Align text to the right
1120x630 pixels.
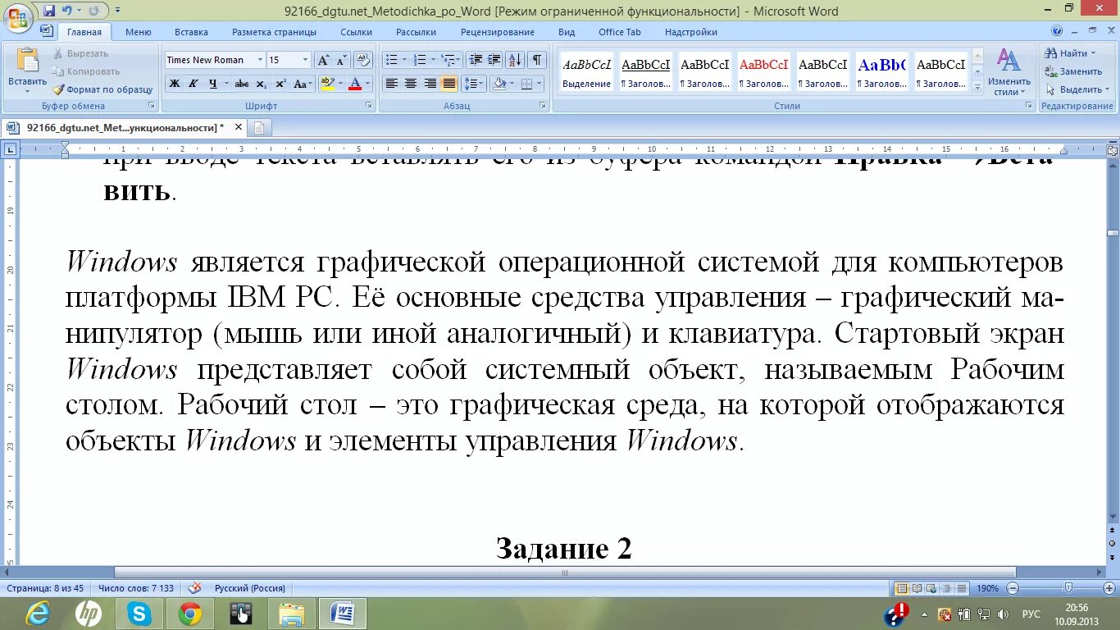(430, 84)
